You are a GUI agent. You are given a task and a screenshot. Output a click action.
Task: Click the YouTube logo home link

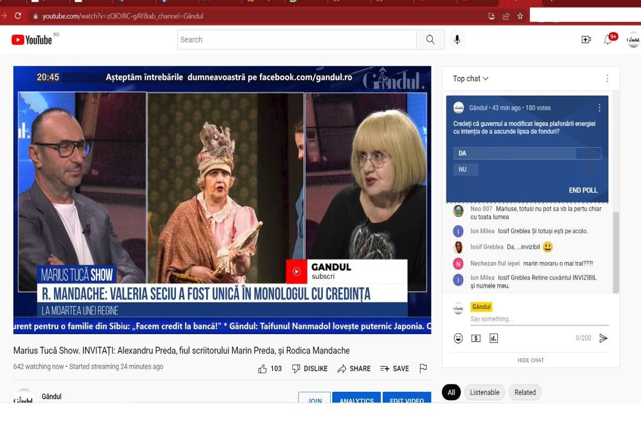tap(32, 39)
